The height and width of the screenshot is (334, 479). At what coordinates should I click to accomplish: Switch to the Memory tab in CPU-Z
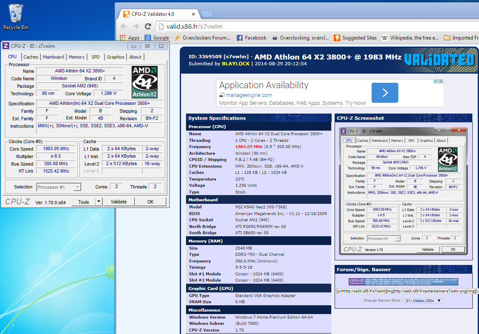77,57
